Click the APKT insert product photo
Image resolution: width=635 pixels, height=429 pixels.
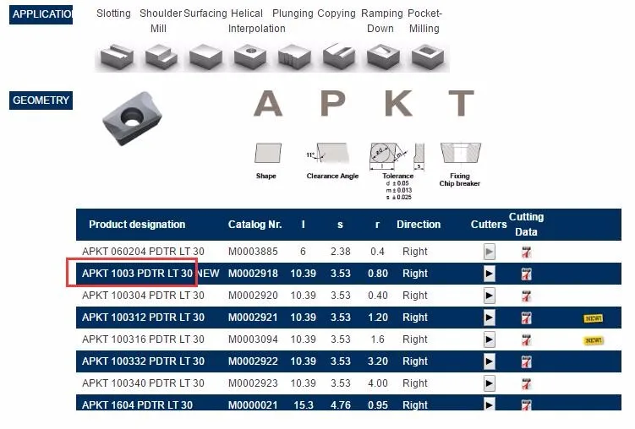click(132, 118)
